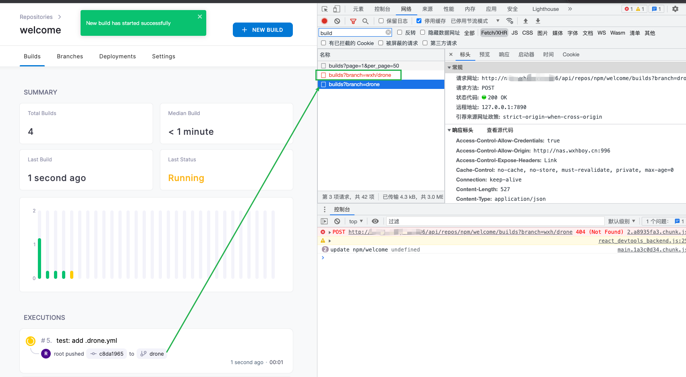This screenshot has height=377, width=686.
Task: Enable the 保留日志 checkbox
Action: [x=381, y=21]
